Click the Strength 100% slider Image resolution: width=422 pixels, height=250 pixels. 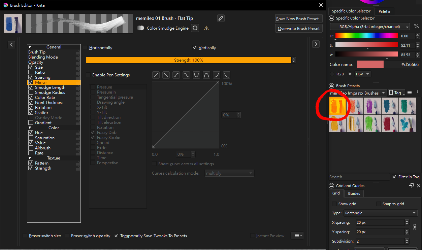click(x=189, y=60)
